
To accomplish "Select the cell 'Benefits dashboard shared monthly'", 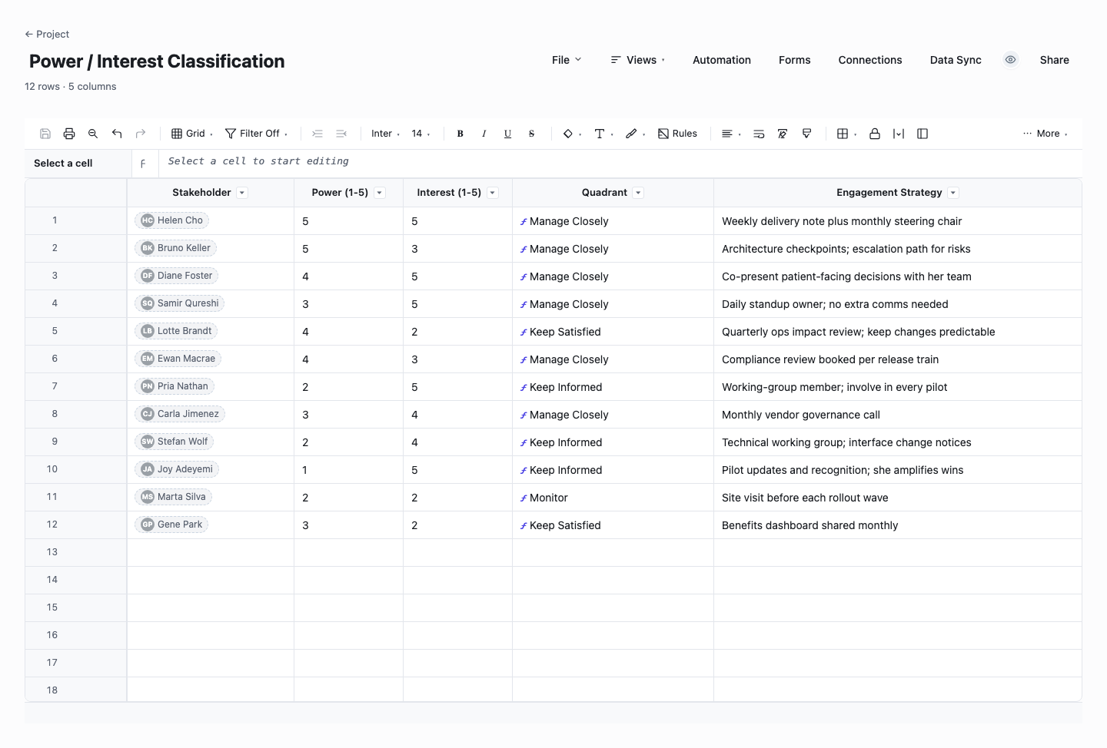I will 898,525.
